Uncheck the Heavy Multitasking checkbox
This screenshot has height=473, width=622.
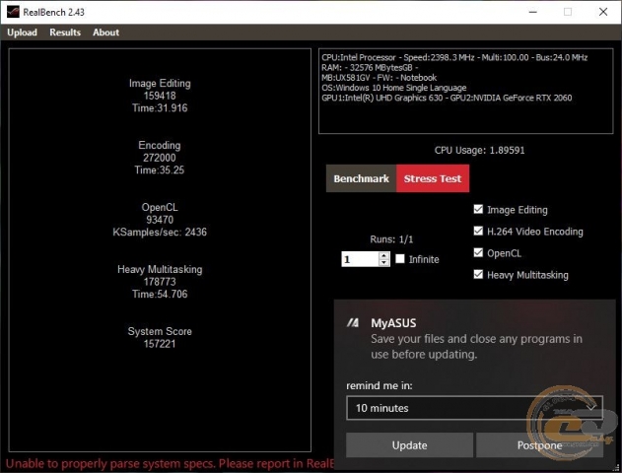tap(478, 274)
